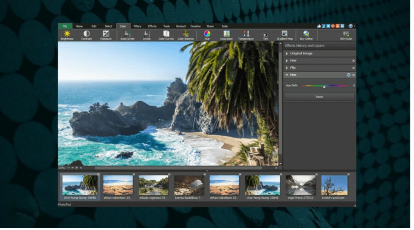Collapse the open Hue effect panel
The height and width of the screenshot is (230, 414).
click(287, 75)
